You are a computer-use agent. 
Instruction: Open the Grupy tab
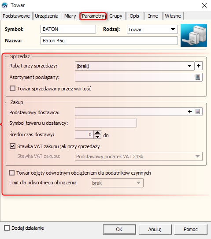(116, 16)
